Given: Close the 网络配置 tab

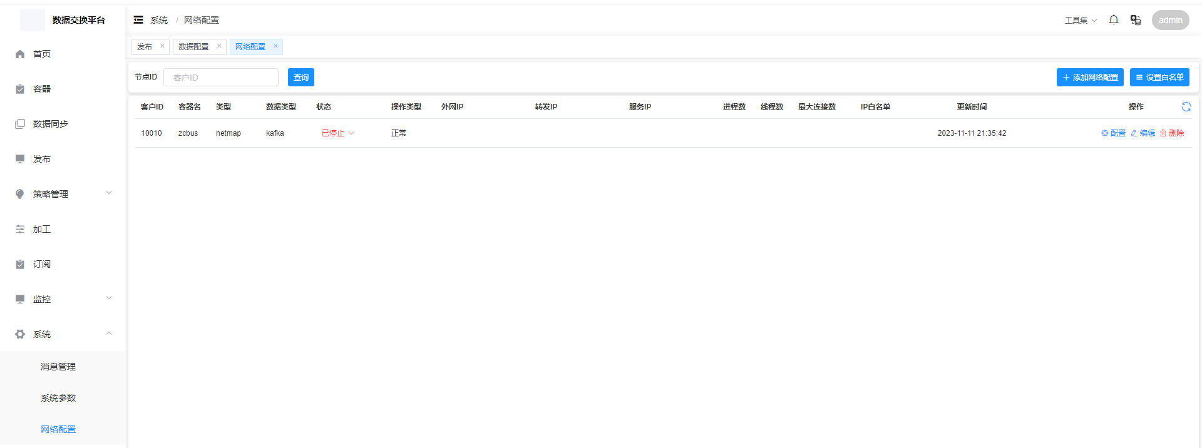Looking at the screenshot, I should [x=275, y=46].
